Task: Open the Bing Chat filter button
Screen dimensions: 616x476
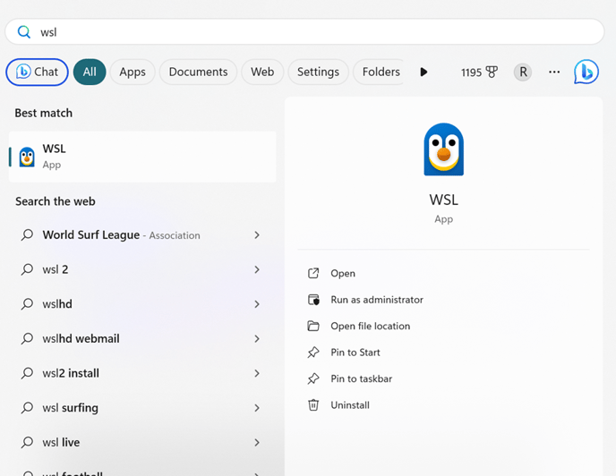Action: pos(37,72)
